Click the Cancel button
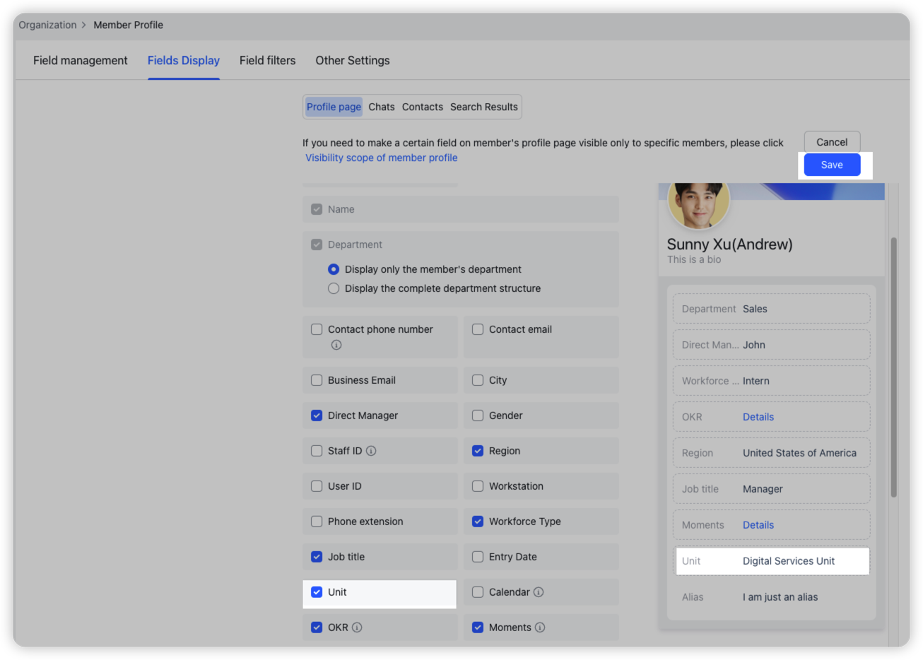 [x=832, y=141]
